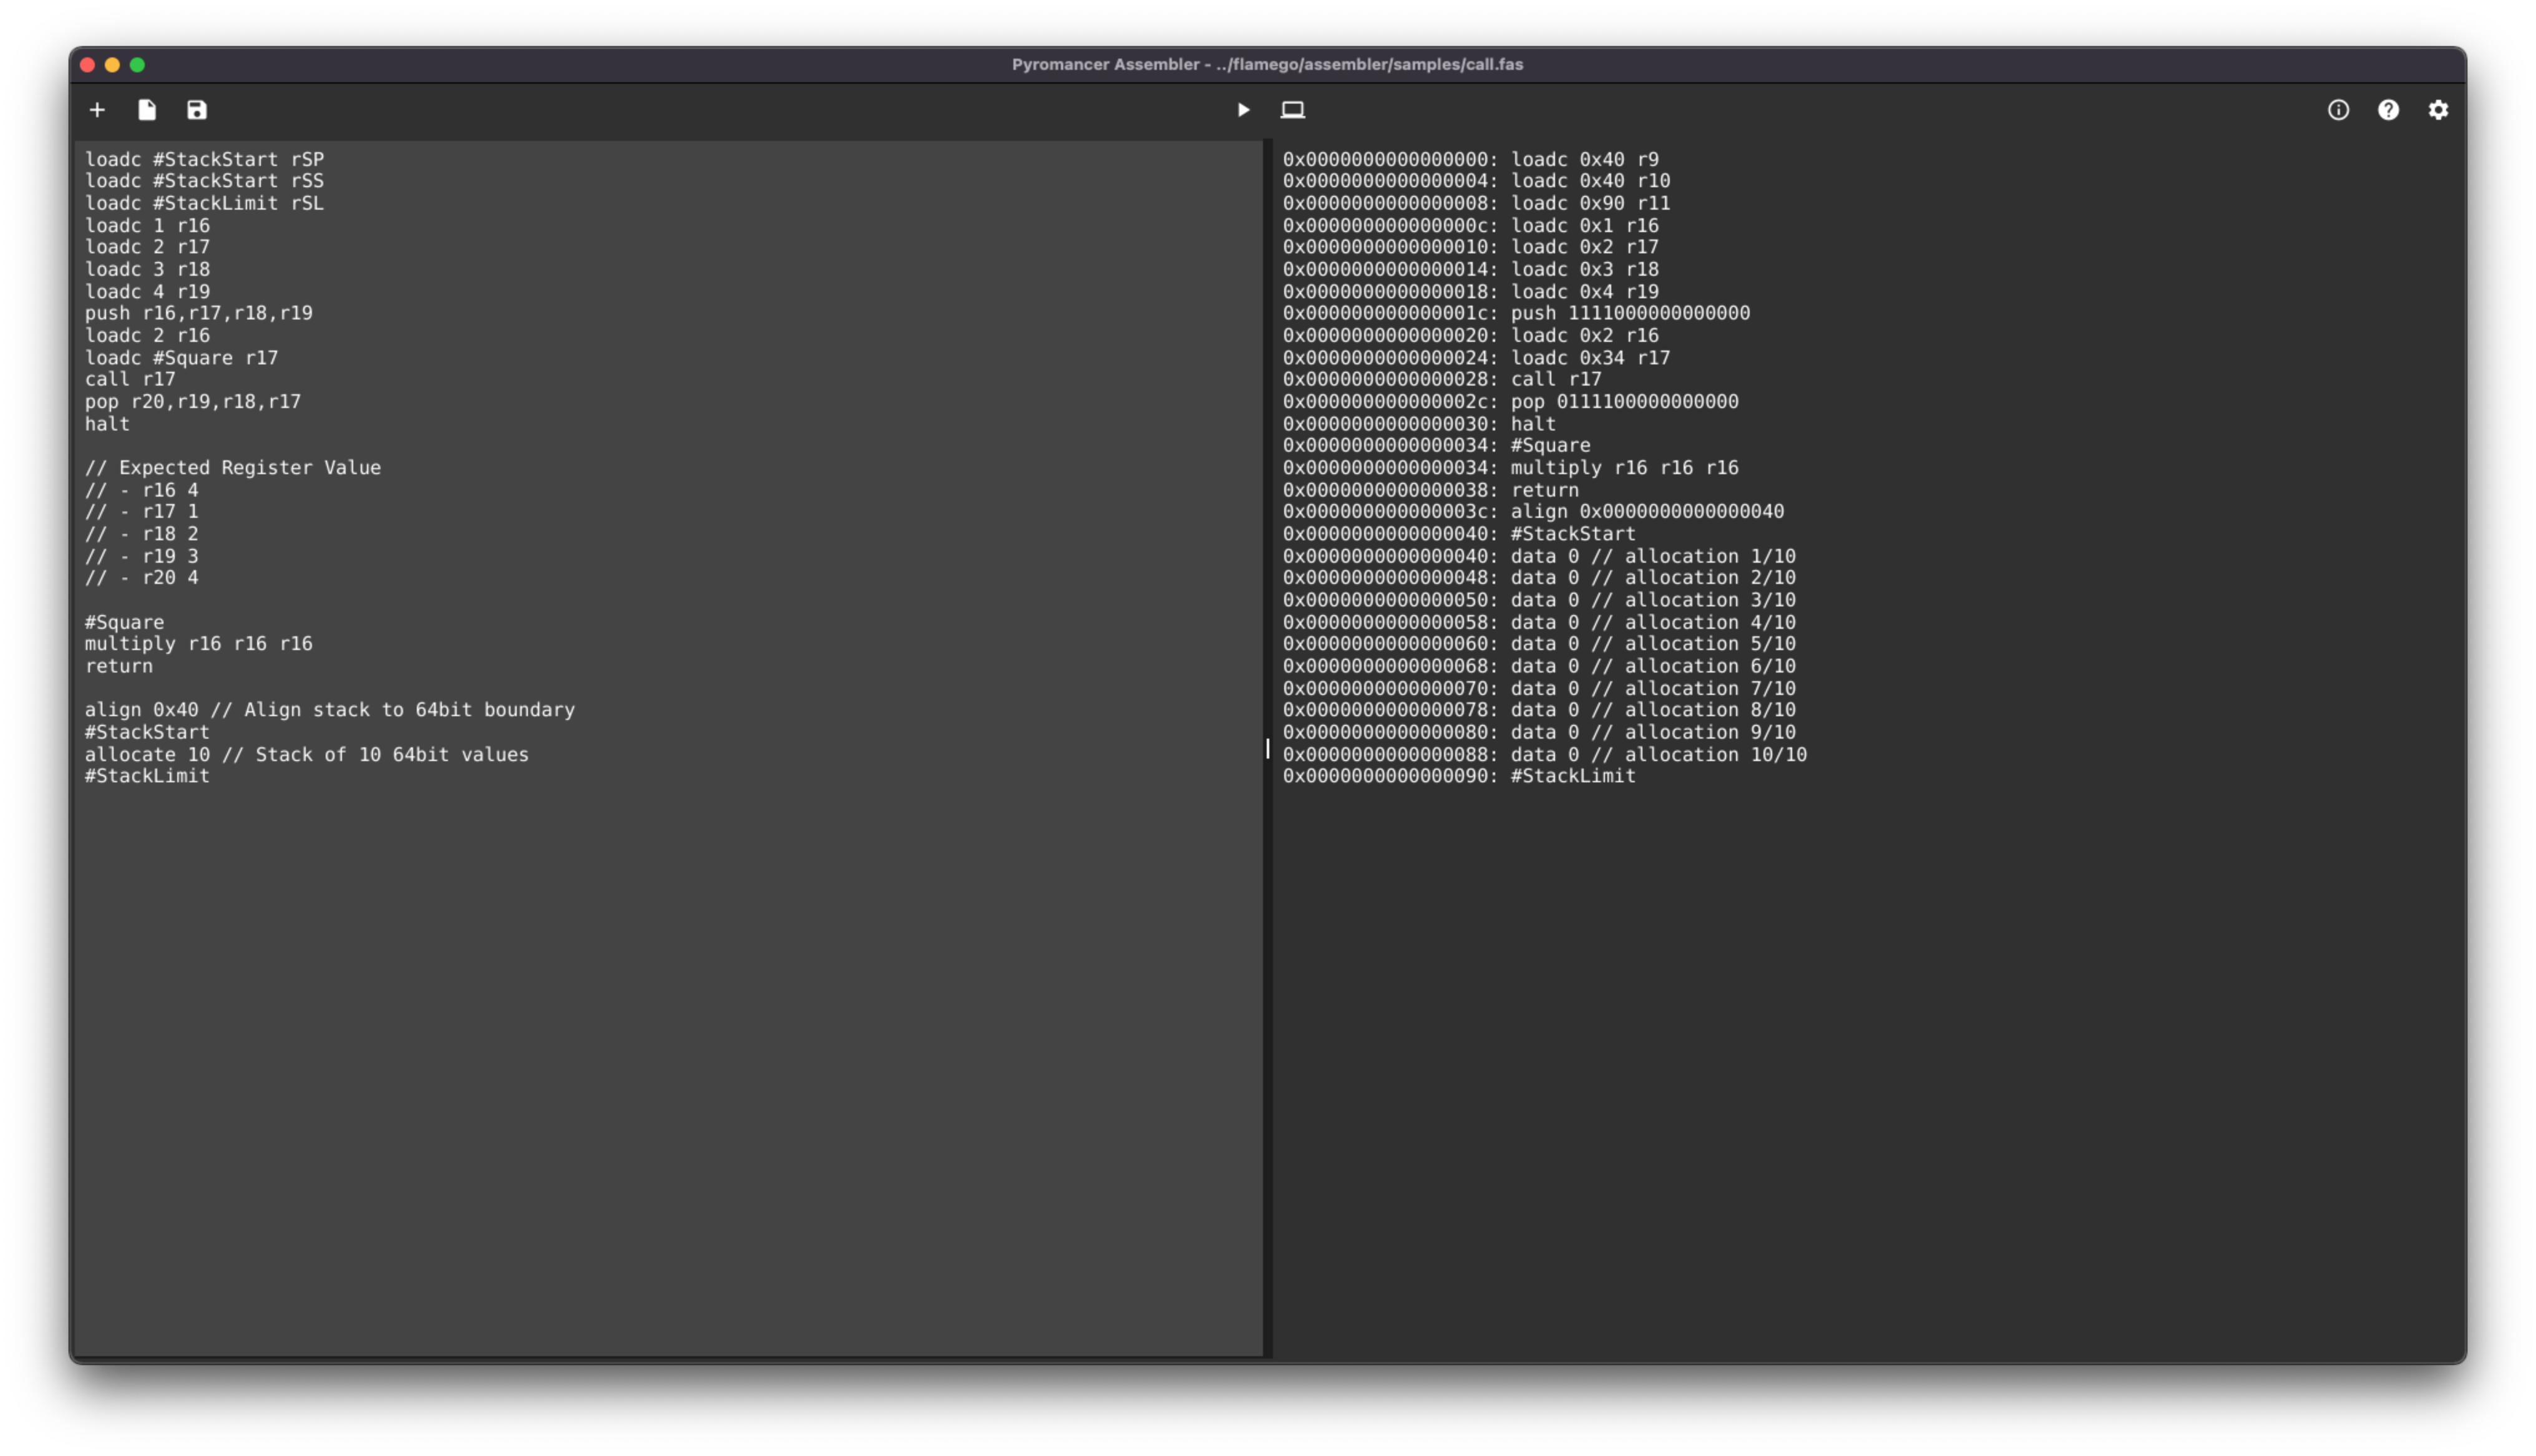The height and width of the screenshot is (1456, 2536).
Task: Click the source line 'loadc 4 r19'
Action: coord(147,292)
